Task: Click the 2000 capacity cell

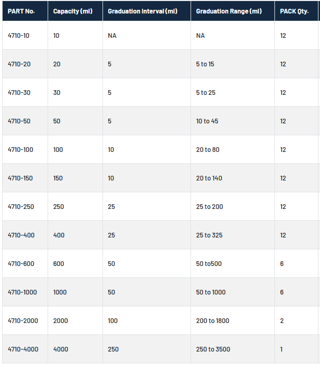Action: (61, 321)
